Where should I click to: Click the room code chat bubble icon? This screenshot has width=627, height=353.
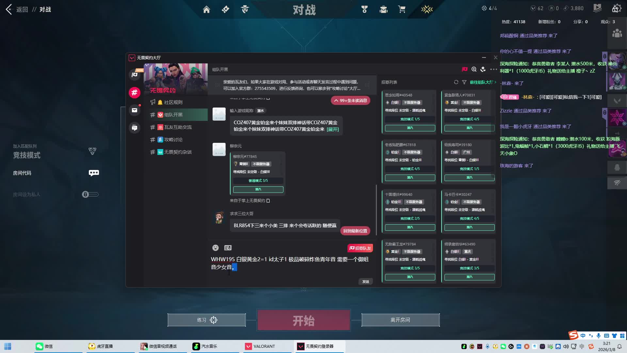[94, 173]
